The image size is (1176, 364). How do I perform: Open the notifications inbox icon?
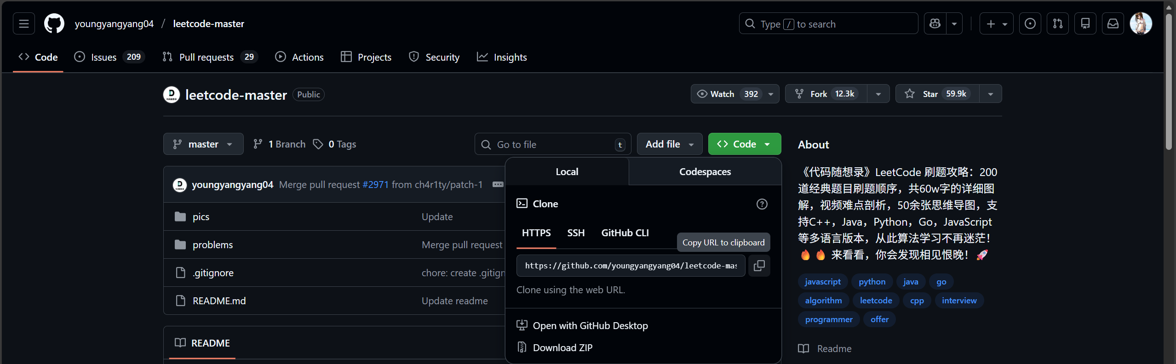[x=1113, y=23]
